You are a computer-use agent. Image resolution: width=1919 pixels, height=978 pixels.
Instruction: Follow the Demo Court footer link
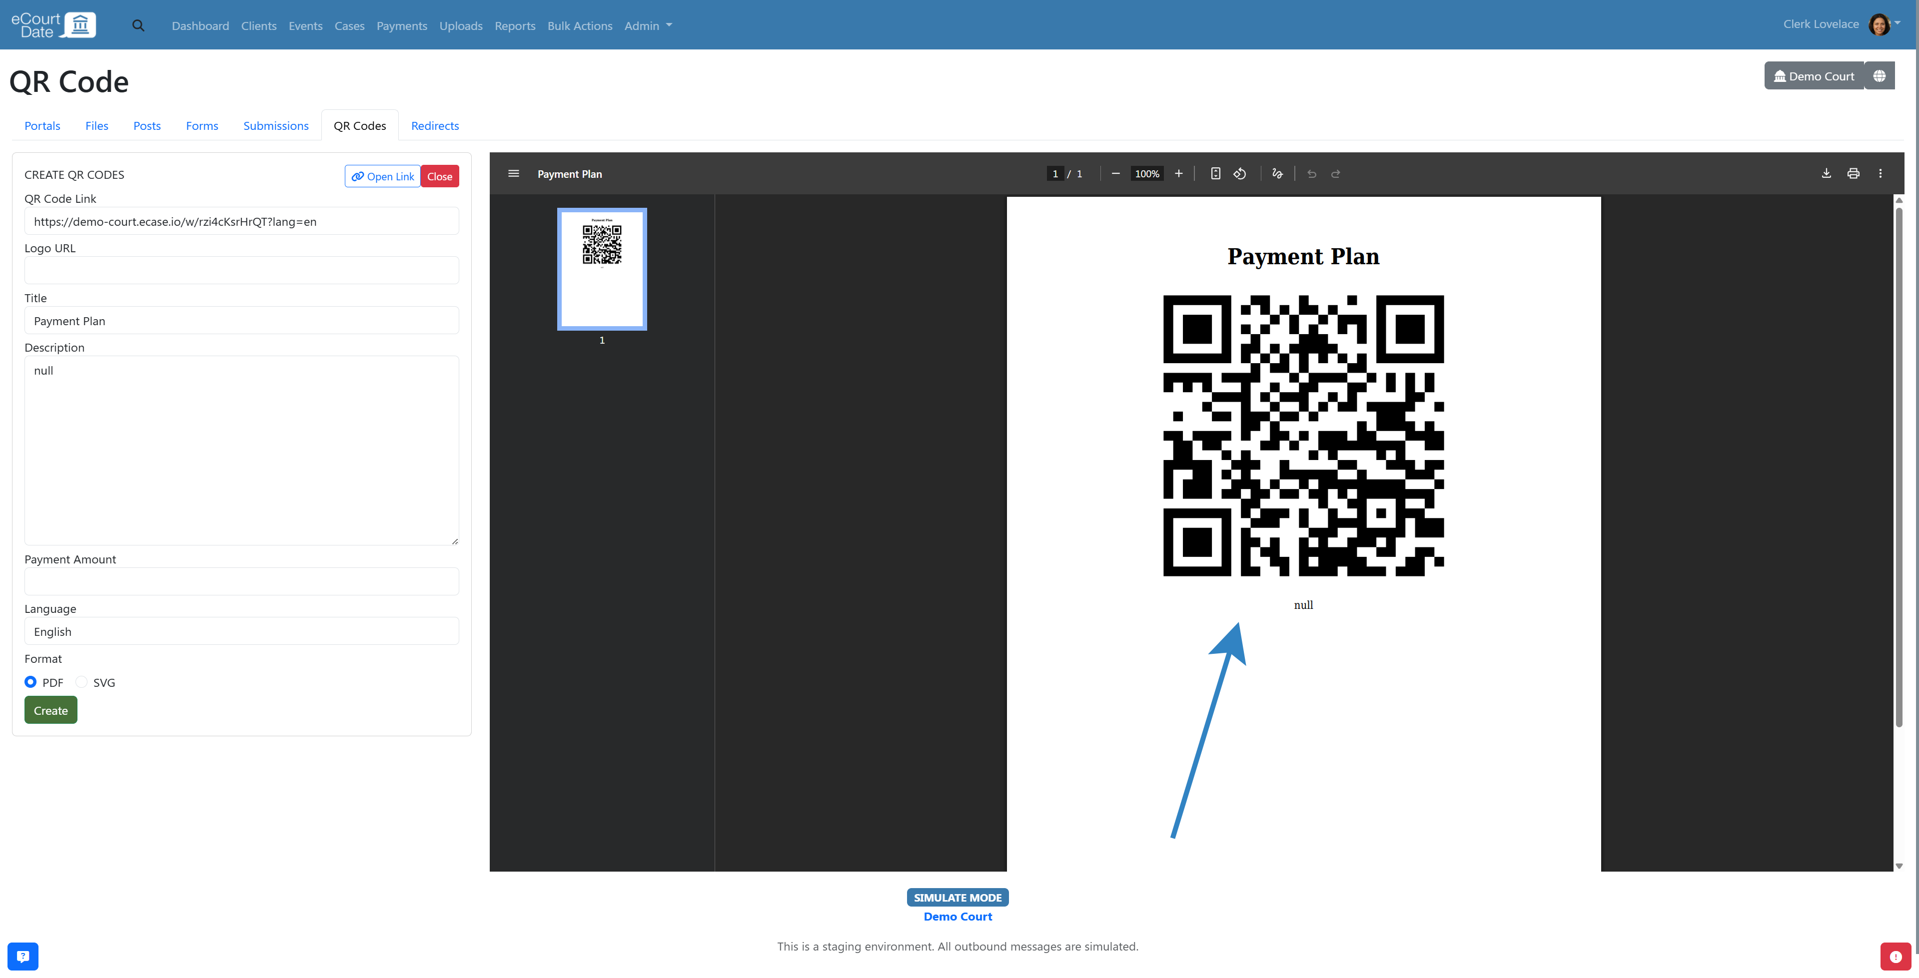(958, 916)
